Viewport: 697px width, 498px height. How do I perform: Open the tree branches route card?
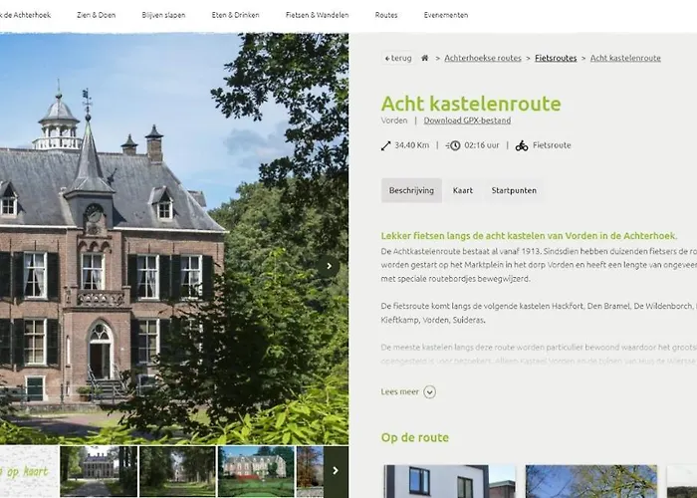[x=591, y=481]
